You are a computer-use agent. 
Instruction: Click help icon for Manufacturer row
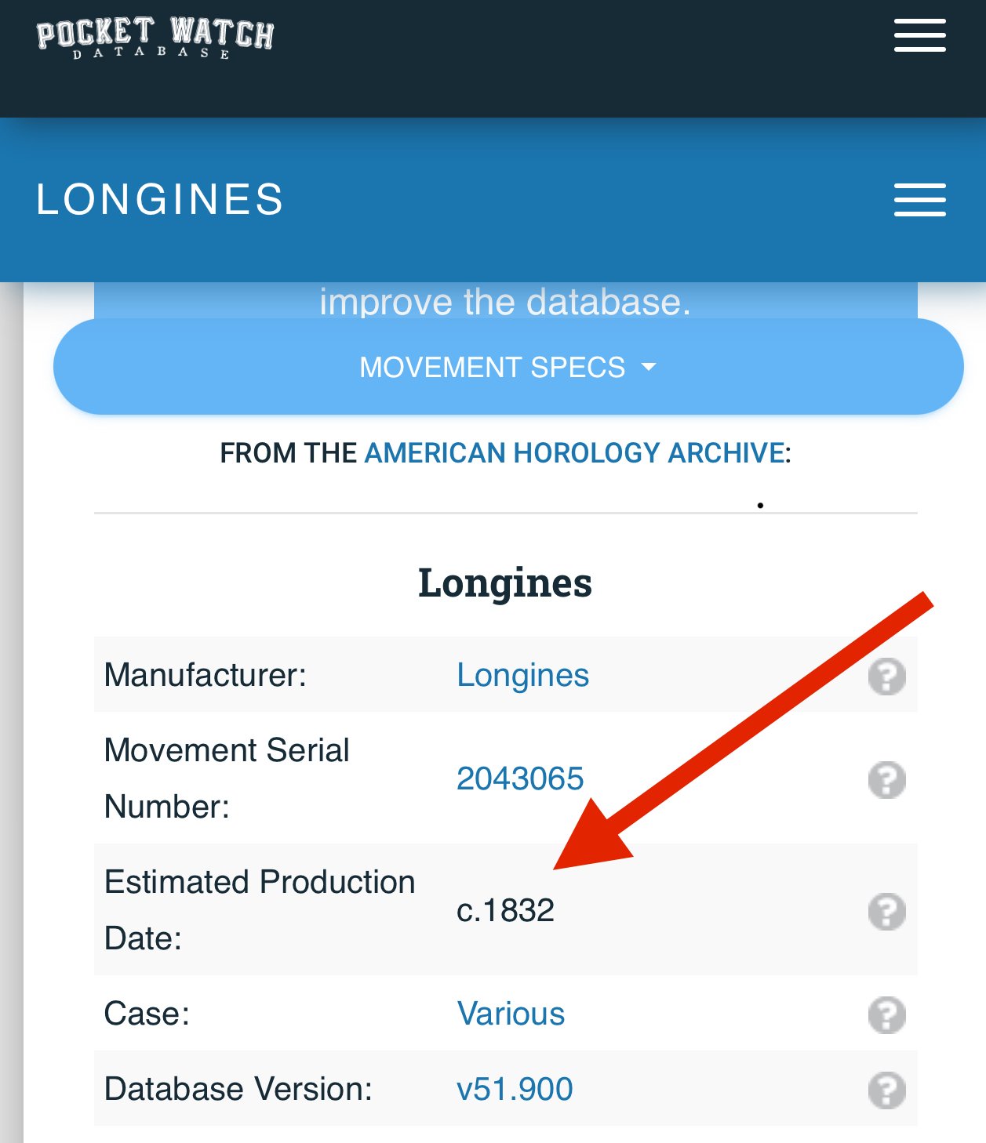(886, 676)
